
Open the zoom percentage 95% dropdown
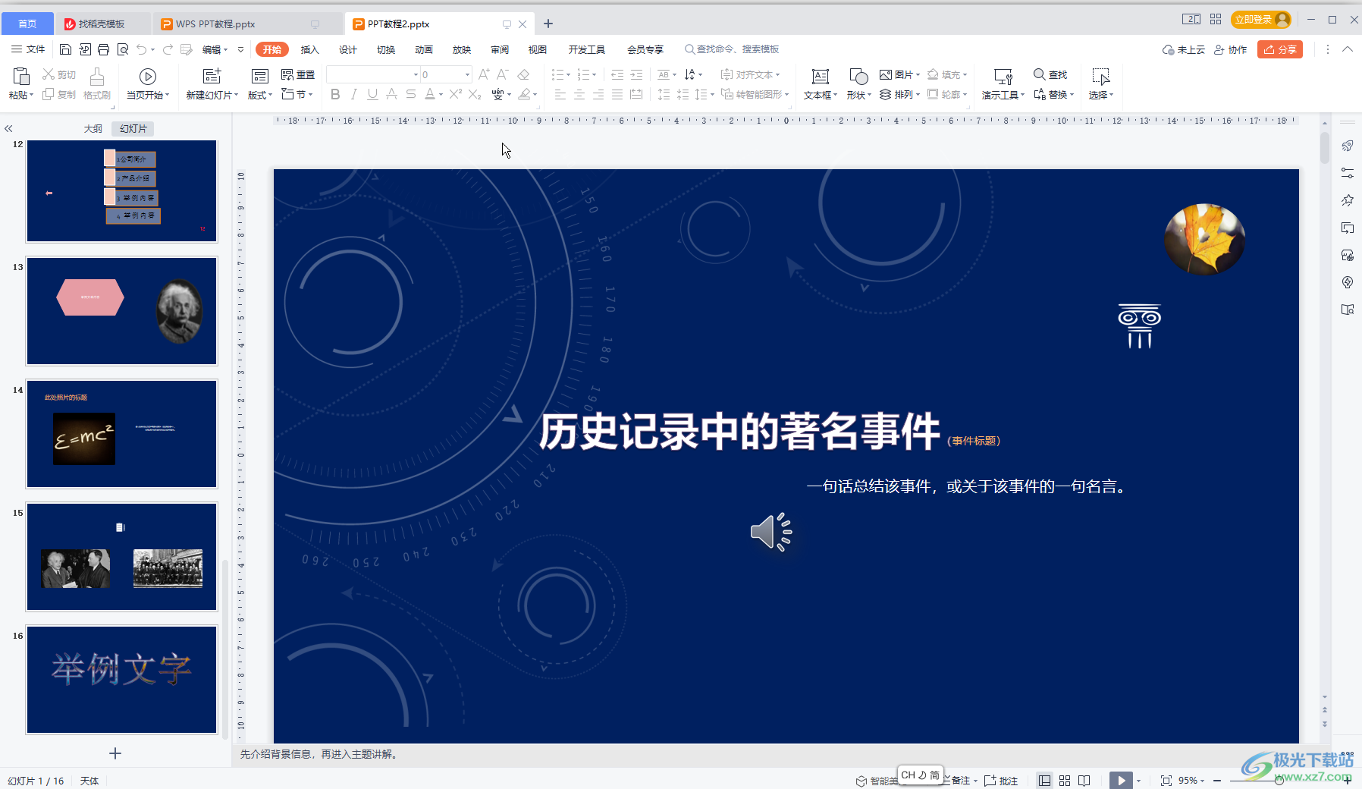(1191, 781)
